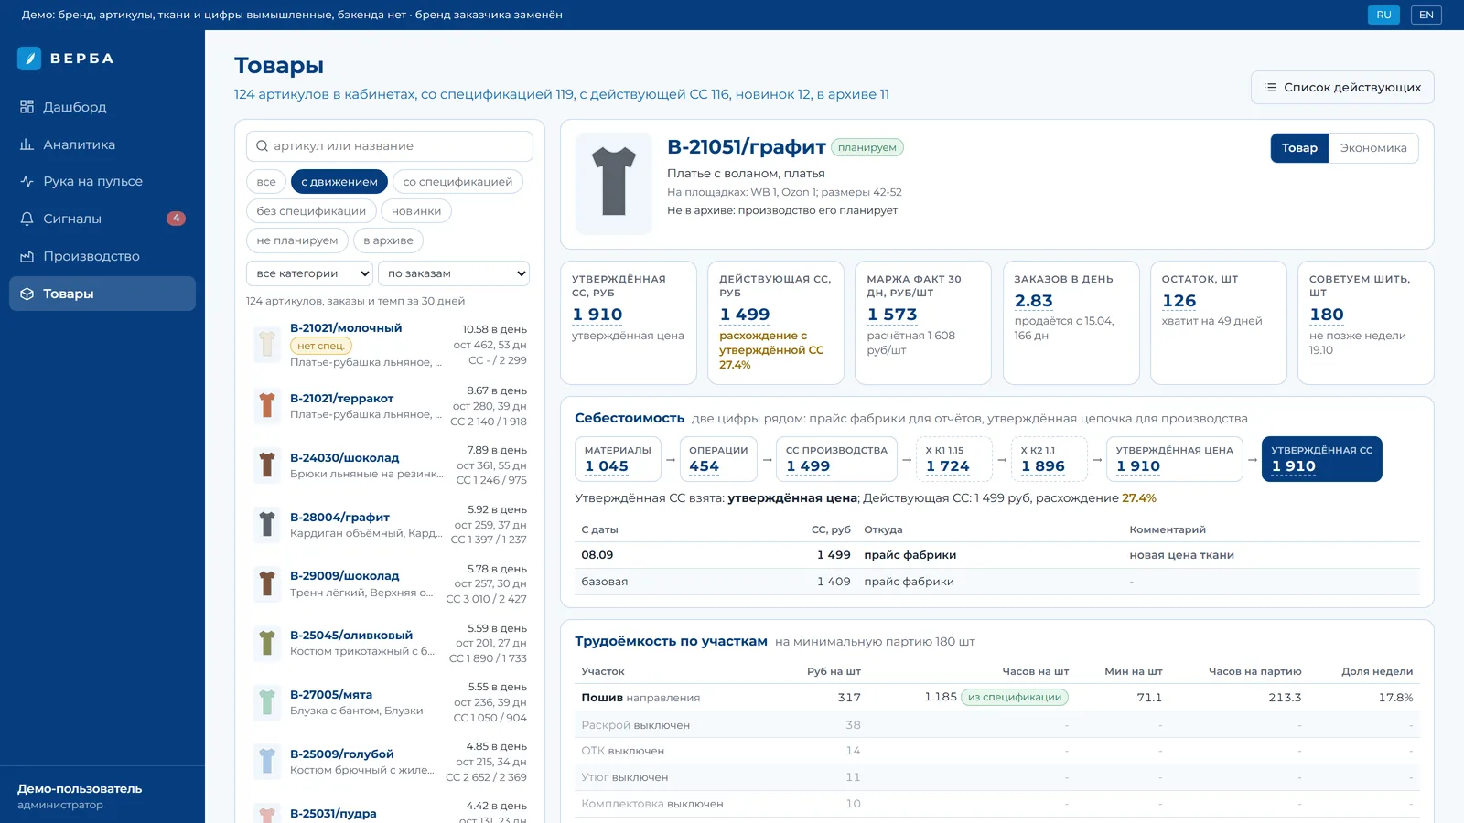The height and width of the screenshot is (823, 1464).
Task: Open Аналитика in the sidebar
Action: pos(102,144)
